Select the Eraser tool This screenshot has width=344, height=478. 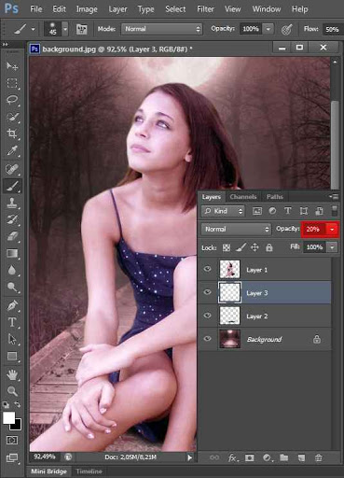coord(12,236)
